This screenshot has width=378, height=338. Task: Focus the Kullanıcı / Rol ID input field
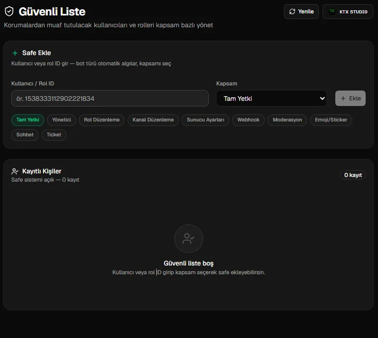pyautogui.click(x=110, y=98)
